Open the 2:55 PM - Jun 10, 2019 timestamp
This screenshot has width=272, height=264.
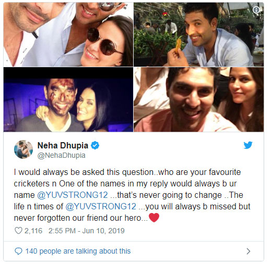click(x=87, y=231)
